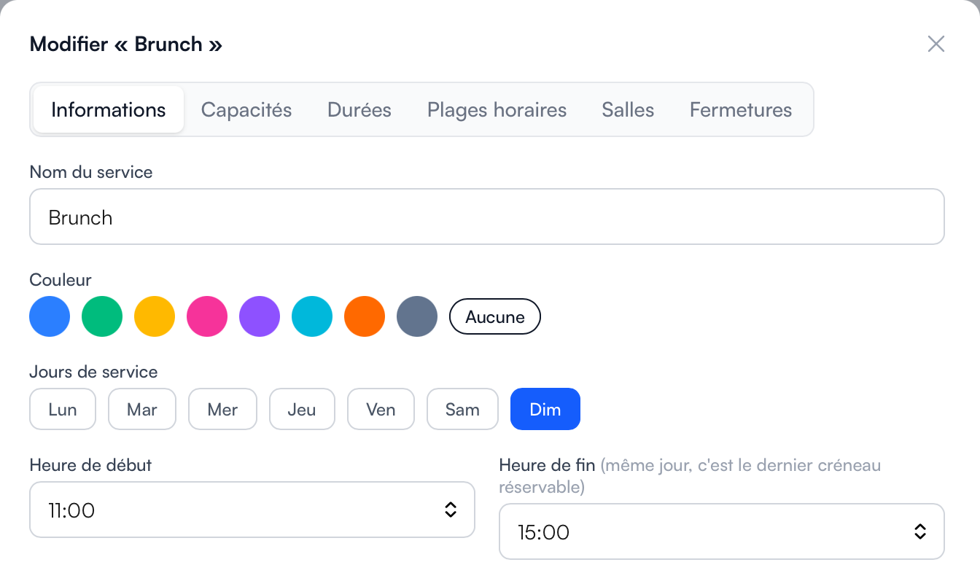The height and width of the screenshot is (573, 980).
Task: Enable the Ven service day
Action: [381, 409]
